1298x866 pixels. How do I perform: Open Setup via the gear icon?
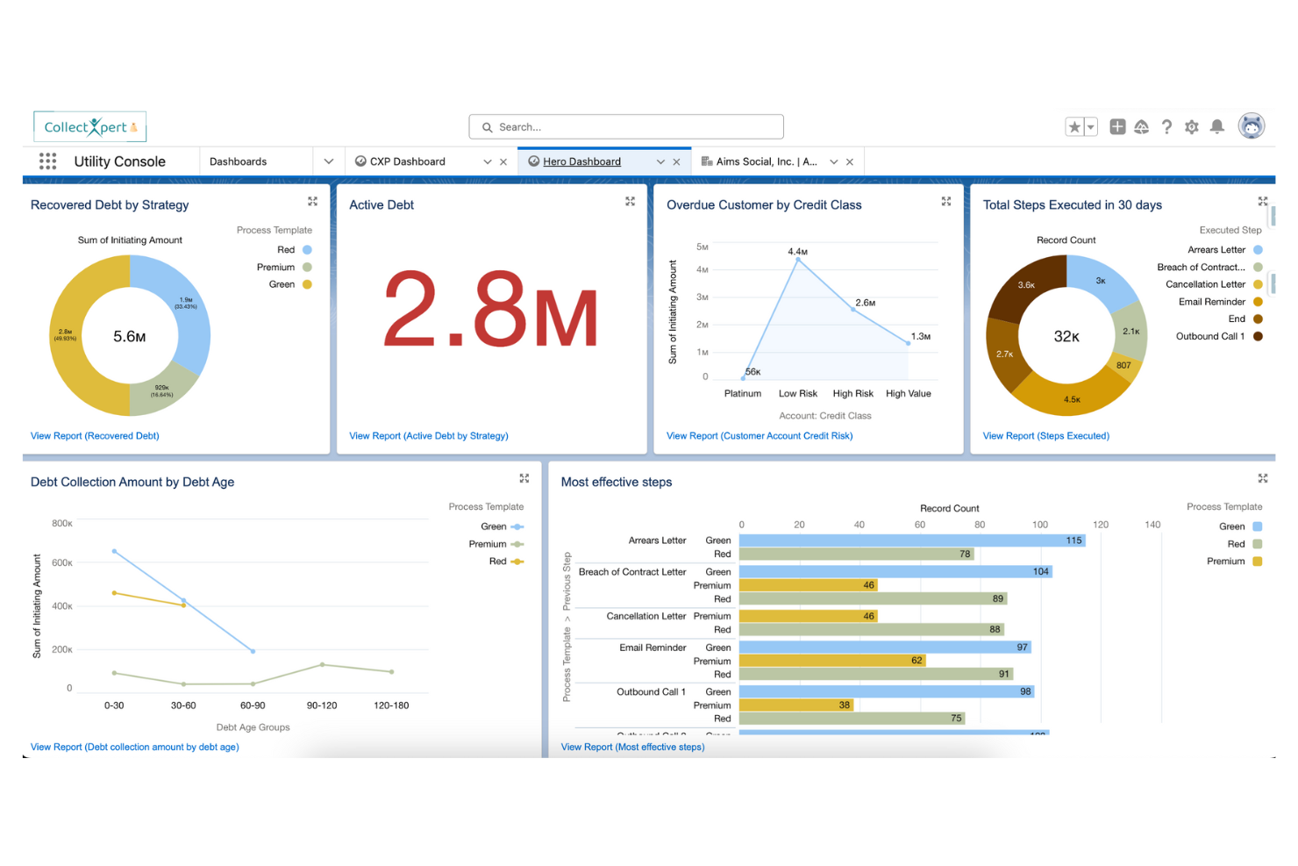1192,126
